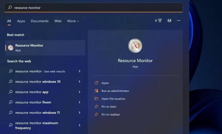Click the 'Search the web' heading
This screenshot has height=134, width=222.
pyautogui.click(x=19, y=61)
